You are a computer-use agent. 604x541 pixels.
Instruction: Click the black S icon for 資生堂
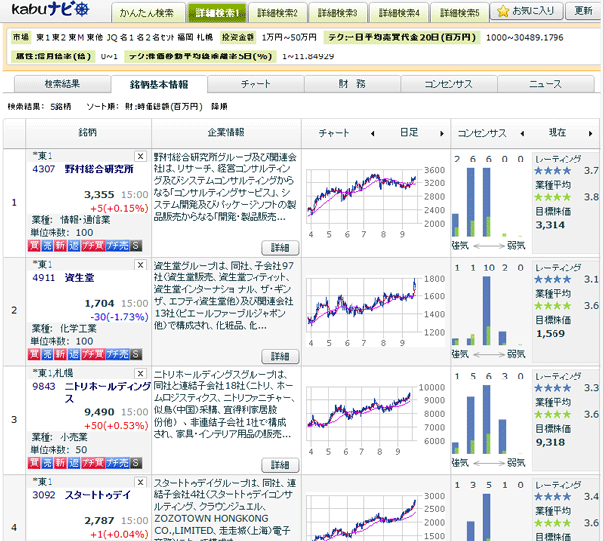tap(136, 354)
